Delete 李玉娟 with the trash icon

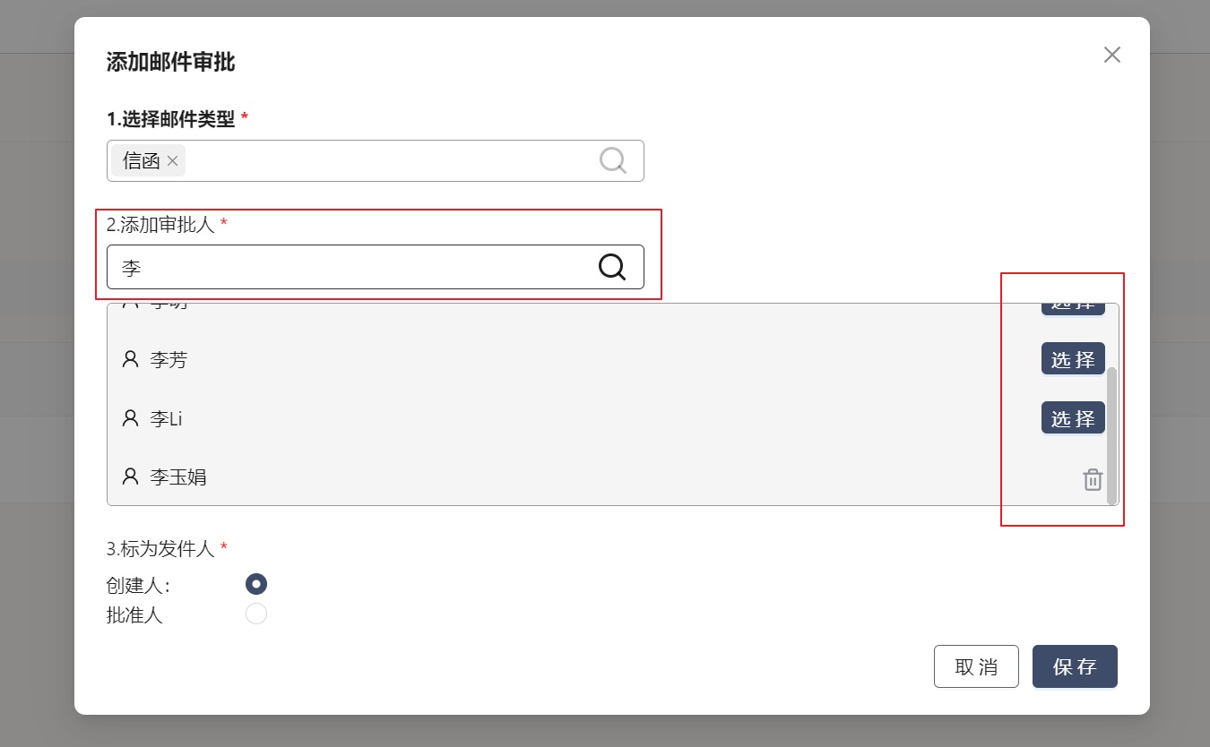click(x=1093, y=479)
